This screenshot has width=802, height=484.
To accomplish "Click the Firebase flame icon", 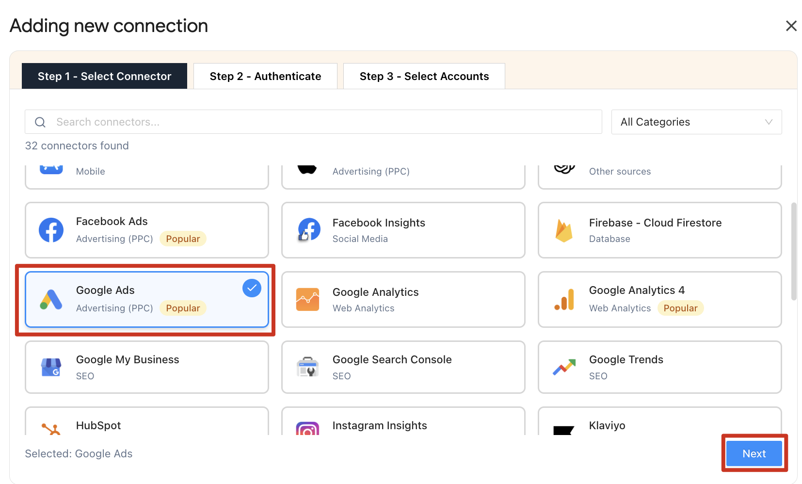I will coord(564,230).
